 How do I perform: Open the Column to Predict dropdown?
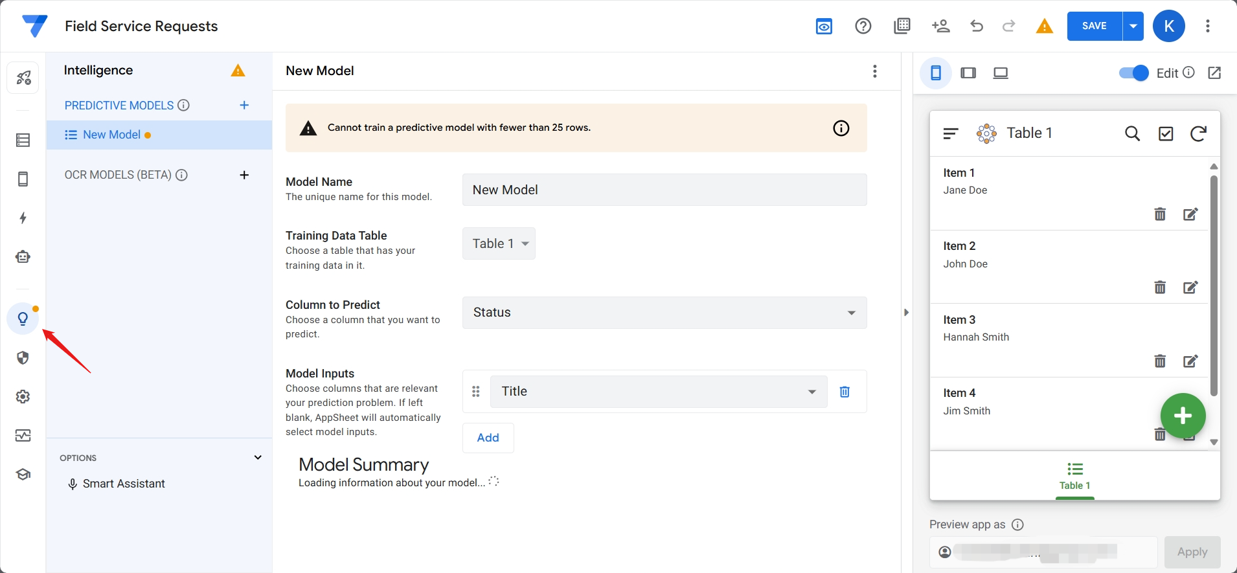pyautogui.click(x=664, y=313)
